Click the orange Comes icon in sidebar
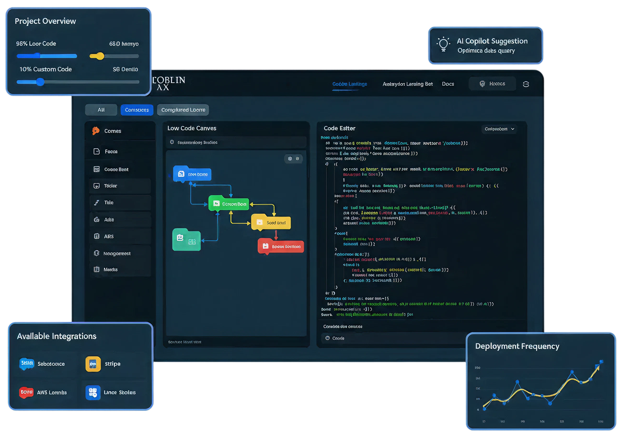Screen dimensions: 620x438 click(x=96, y=131)
